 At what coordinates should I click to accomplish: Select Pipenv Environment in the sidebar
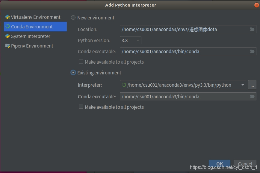pos(35,46)
